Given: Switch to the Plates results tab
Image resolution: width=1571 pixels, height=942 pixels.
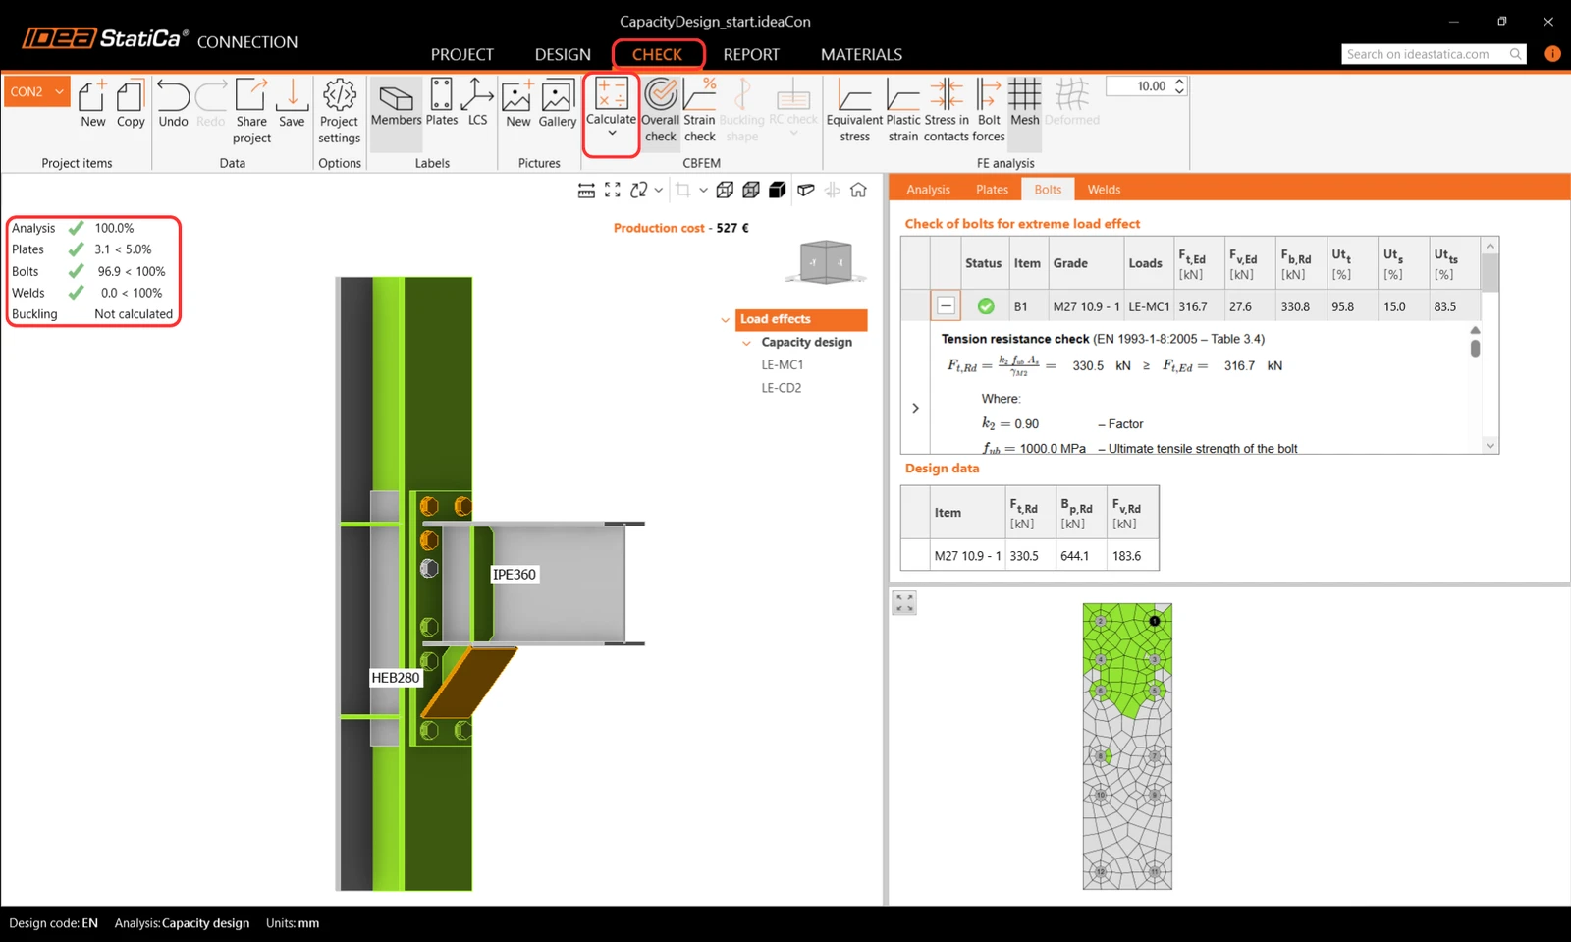Looking at the screenshot, I should tap(992, 190).
